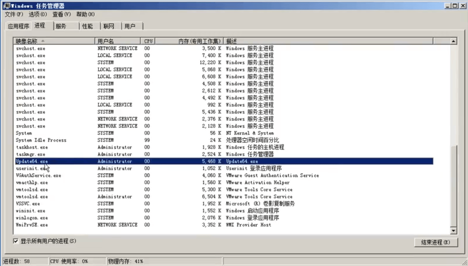The width and height of the screenshot is (468, 266).
Task: Click the 结束进程 button
Action: [436, 242]
